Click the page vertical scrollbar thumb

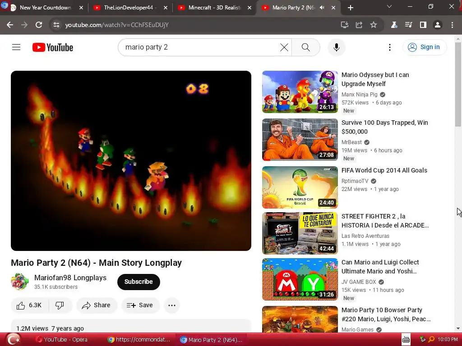coord(458,85)
